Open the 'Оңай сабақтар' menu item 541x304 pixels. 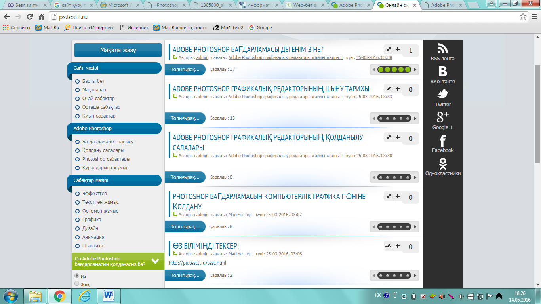pyautogui.click(x=99, y=98)
